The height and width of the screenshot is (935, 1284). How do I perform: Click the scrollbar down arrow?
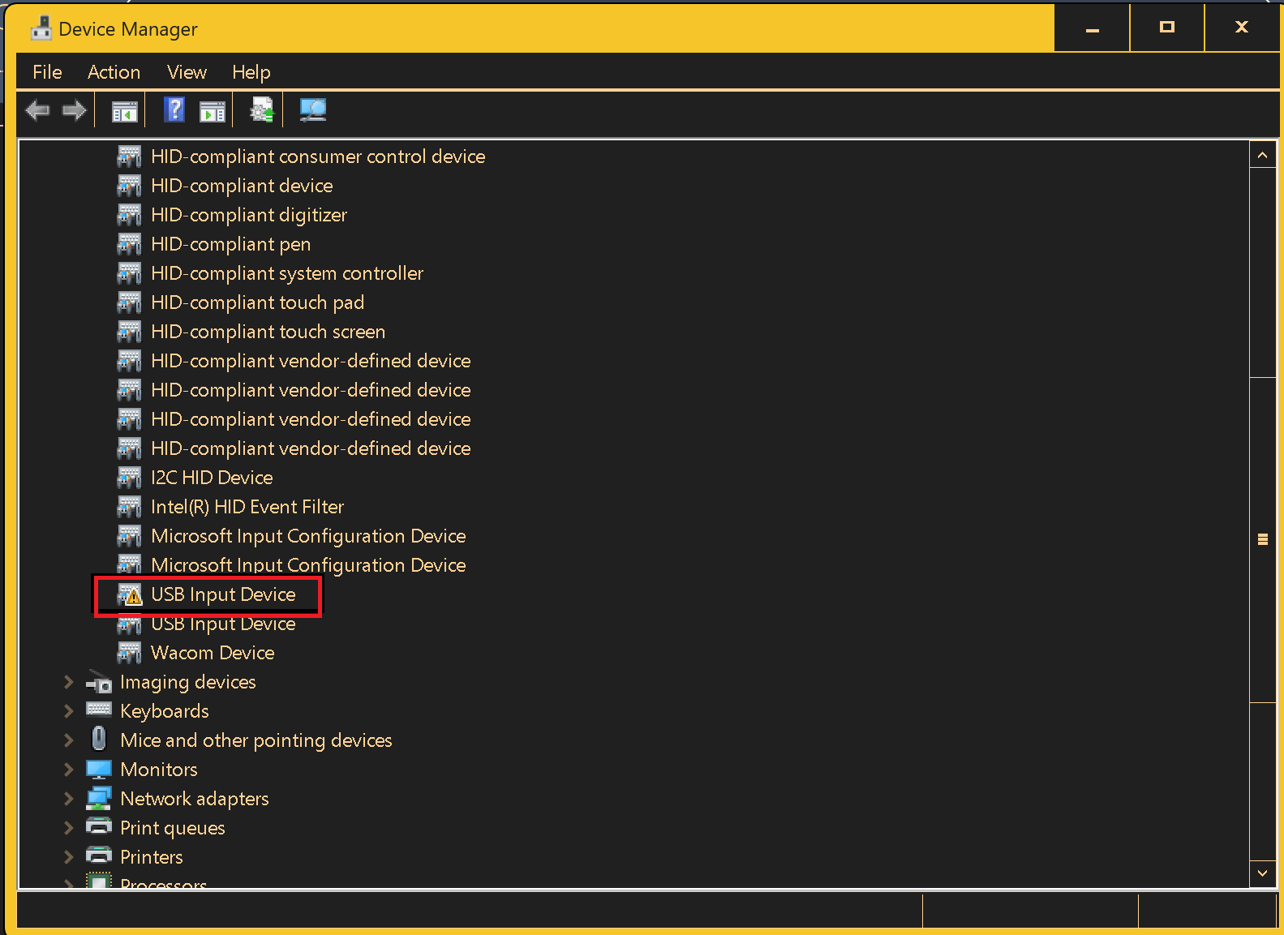[1262, 873]
